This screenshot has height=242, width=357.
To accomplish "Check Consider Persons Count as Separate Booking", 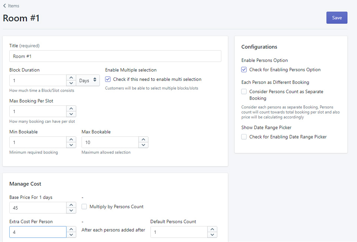I will [x=244, y=92].
